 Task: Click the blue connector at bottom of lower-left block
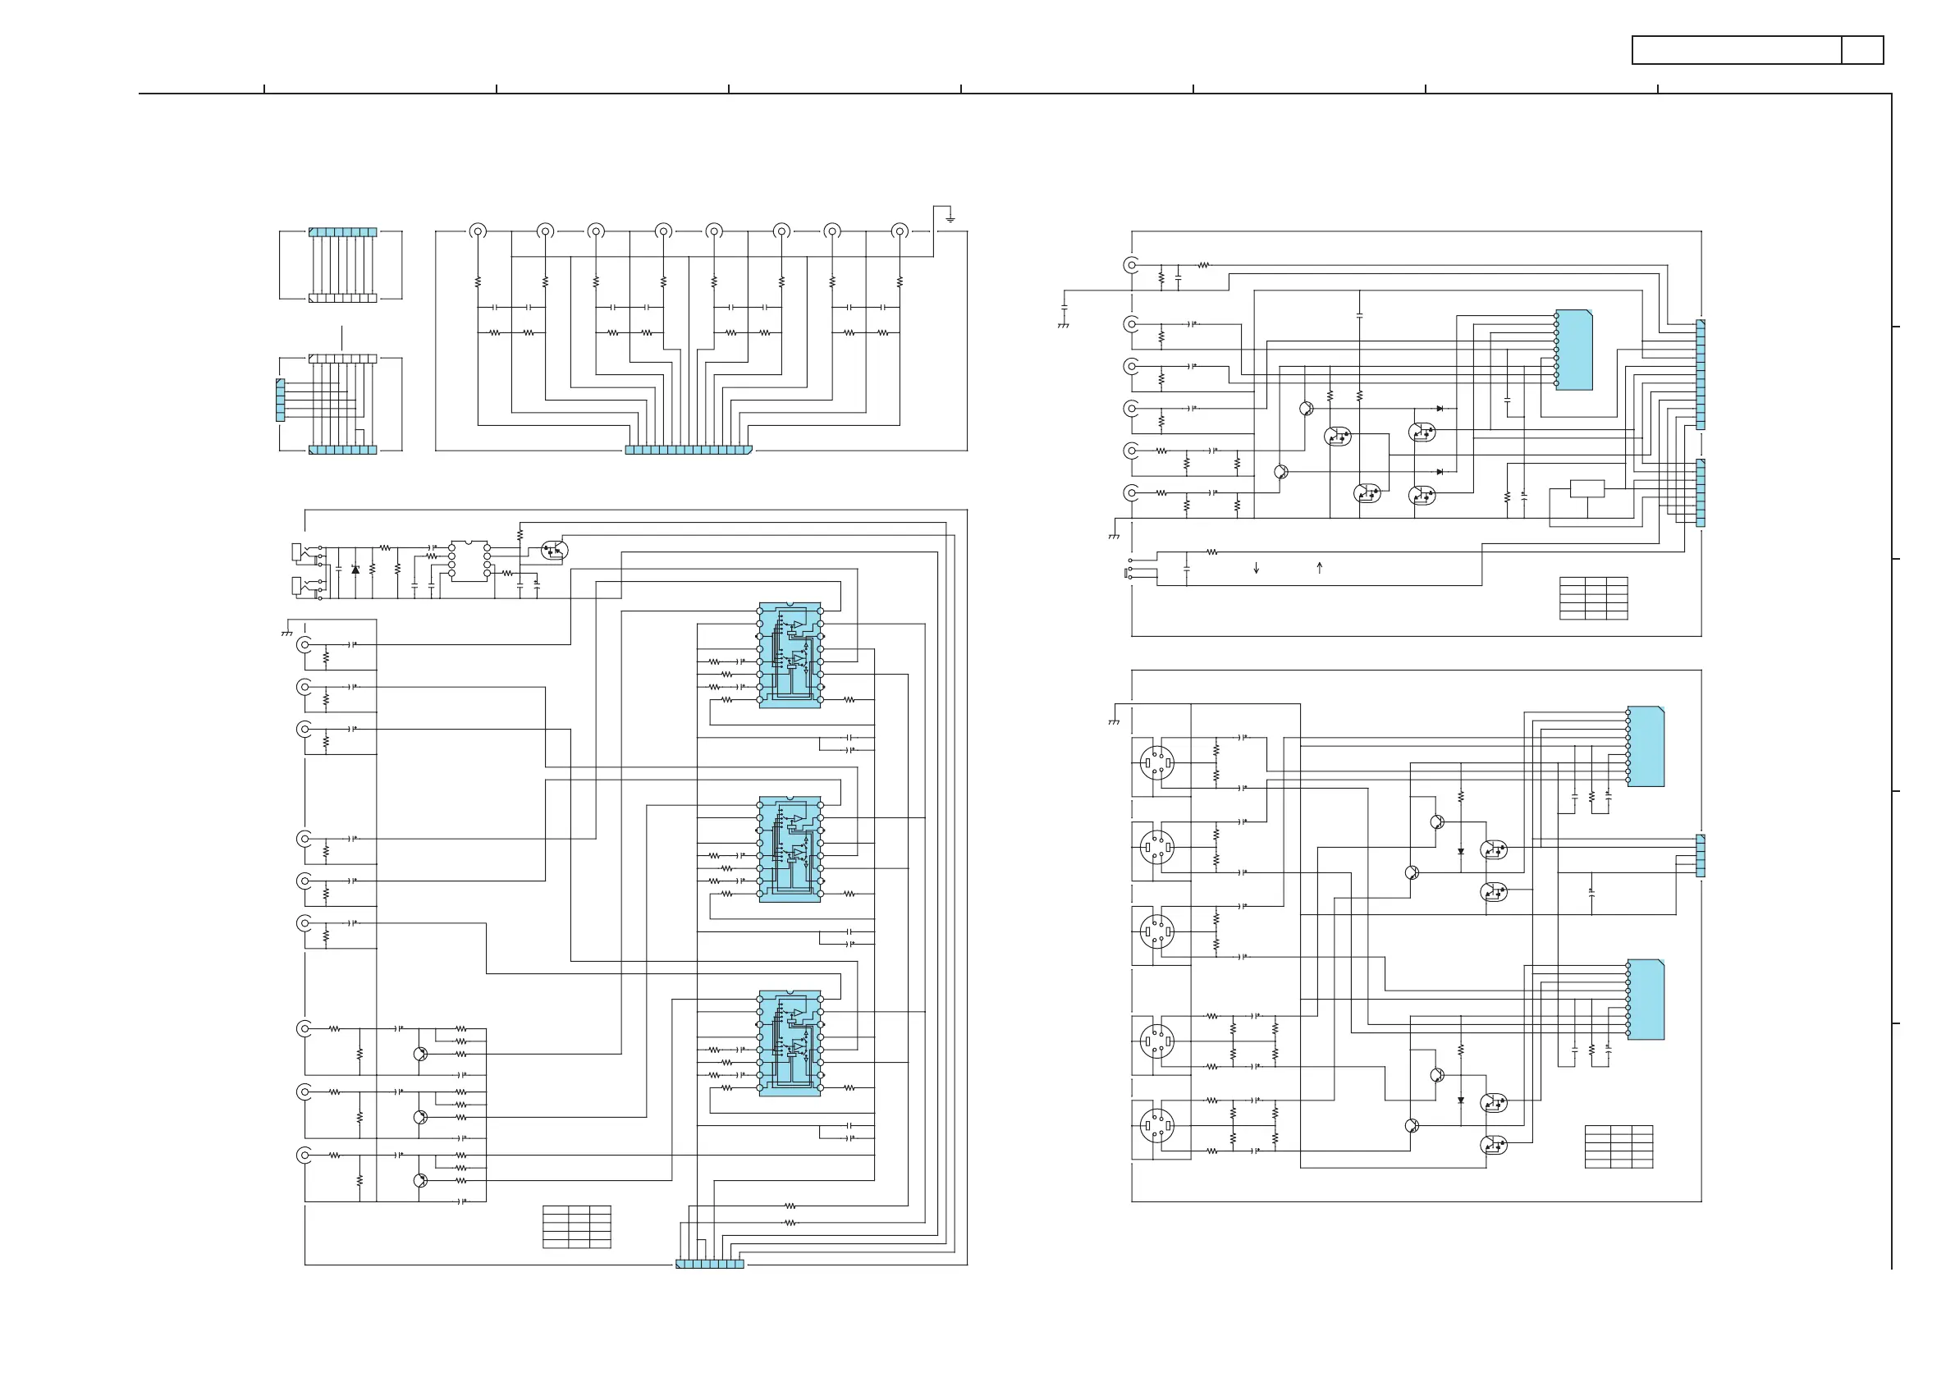tap(709, 1265)
